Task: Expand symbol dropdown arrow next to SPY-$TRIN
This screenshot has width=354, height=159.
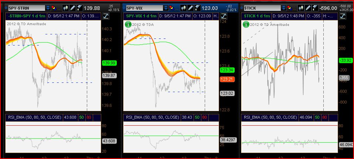Action: (48, 8)
